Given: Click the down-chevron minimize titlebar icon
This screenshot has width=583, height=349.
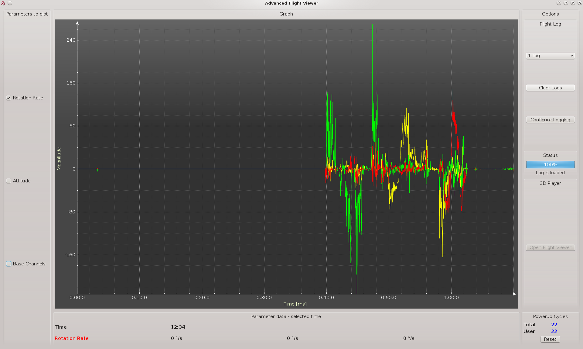Looking at the screenshot, I should (x=566, y=3).
